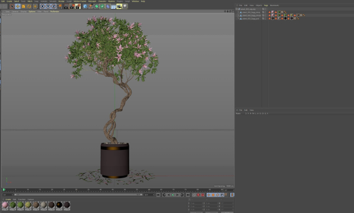Open Attribute Manager Edit menu
Screen dimensions: 354x213
(x=245, y=110)
